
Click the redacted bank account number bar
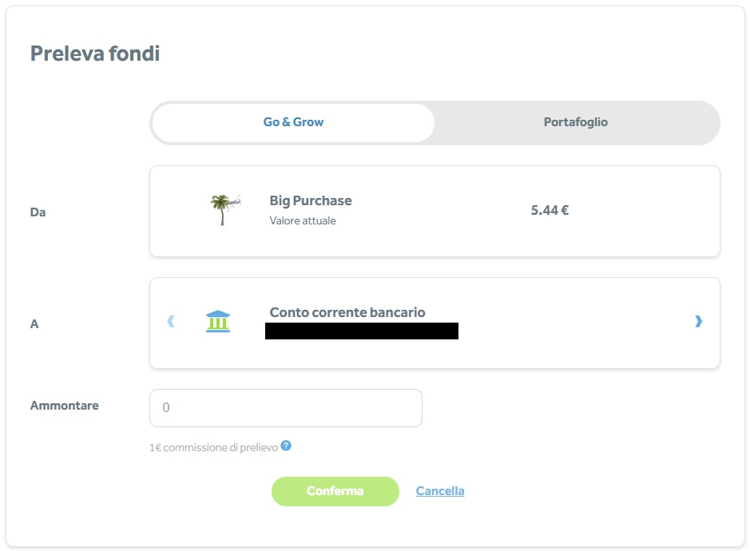362,331
